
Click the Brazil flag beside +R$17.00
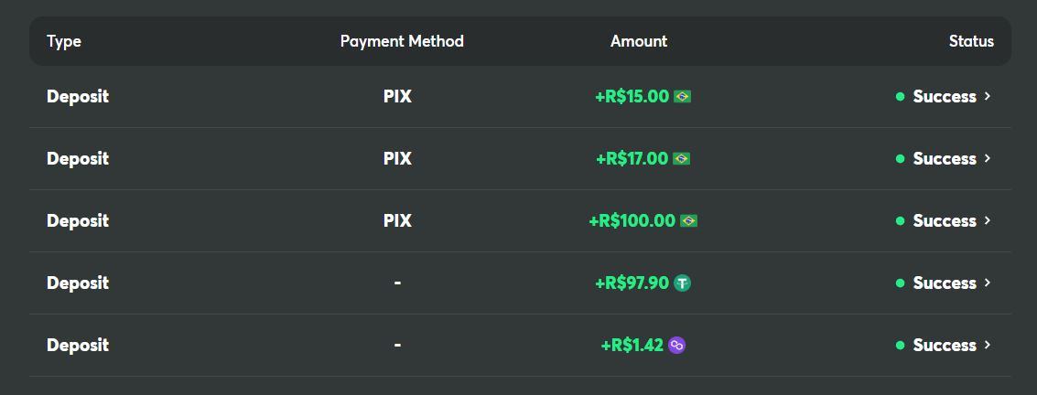pyautogui.click(x=681, y=158)
